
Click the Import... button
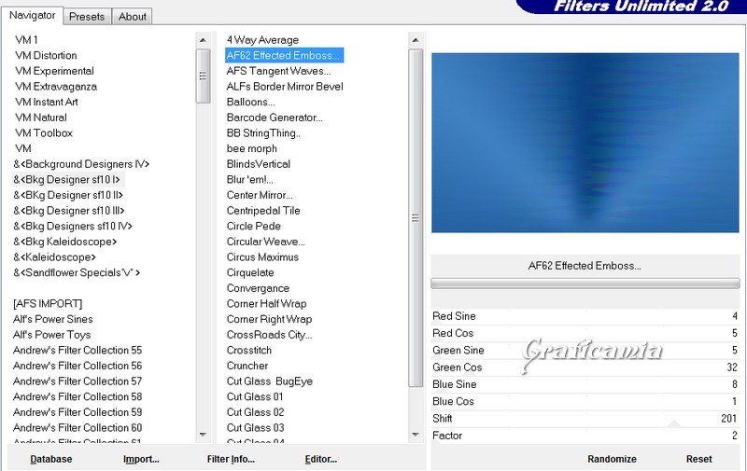[x=141, y=459]
